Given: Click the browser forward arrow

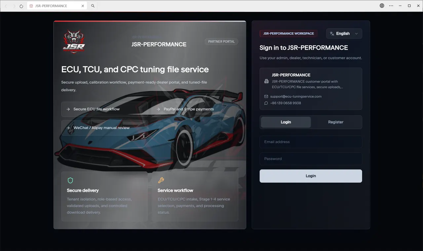Looking at the screenshot, I should [14, 6].
